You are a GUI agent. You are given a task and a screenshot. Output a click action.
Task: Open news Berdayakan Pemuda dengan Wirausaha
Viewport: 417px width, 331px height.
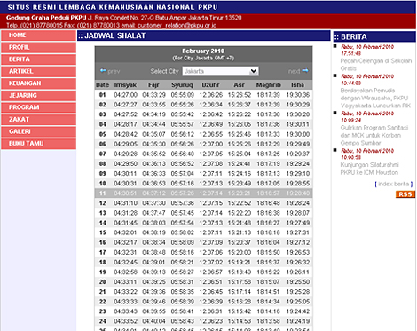tap(375, 98)
